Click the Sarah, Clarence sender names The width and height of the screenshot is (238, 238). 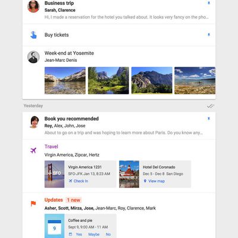click(x=60, y=10)
